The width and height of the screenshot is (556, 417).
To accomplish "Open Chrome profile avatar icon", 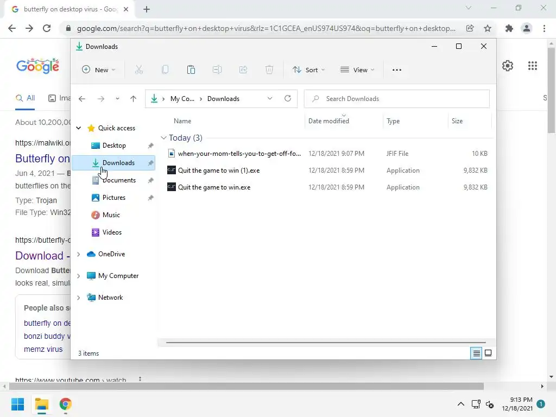I will [527, 28].
